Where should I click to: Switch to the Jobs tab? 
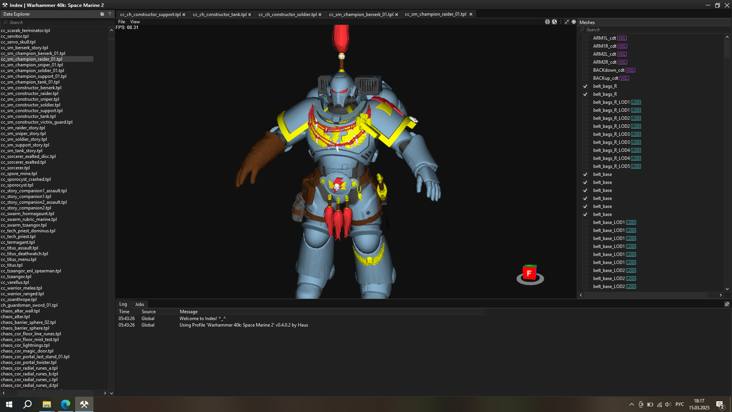pyautogui.click(x=140, y=304)
